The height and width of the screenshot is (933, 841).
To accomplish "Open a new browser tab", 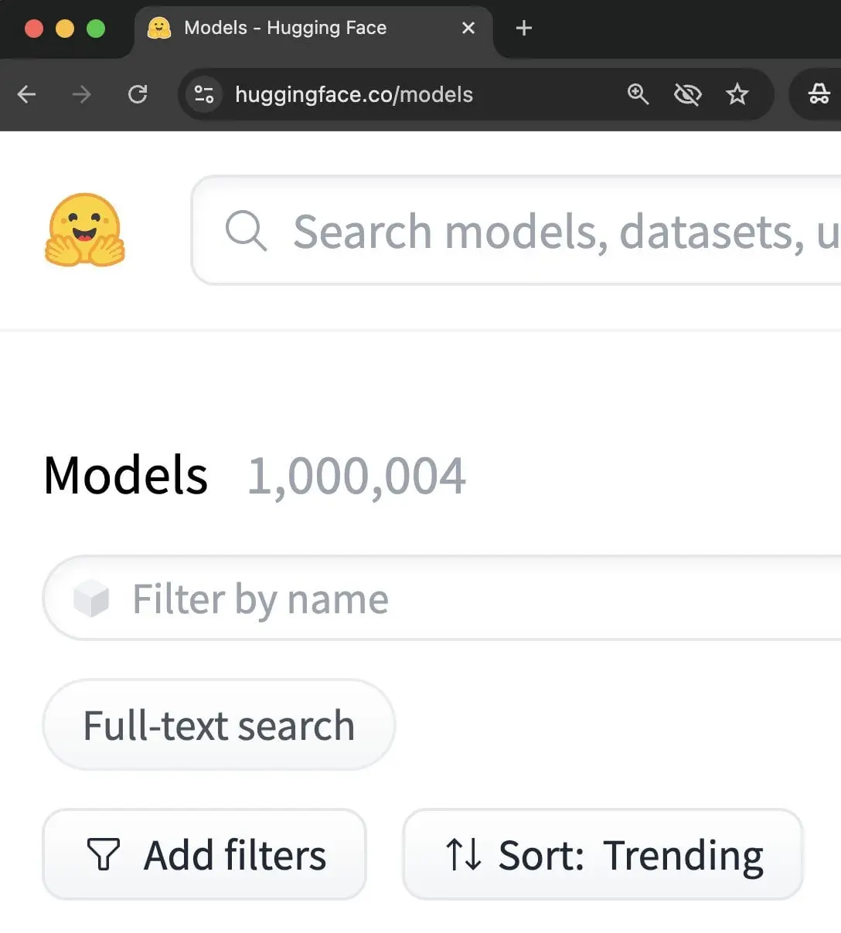I will (524, 29).
